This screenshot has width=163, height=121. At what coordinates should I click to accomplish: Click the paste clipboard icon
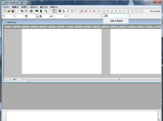pos(26,11)
